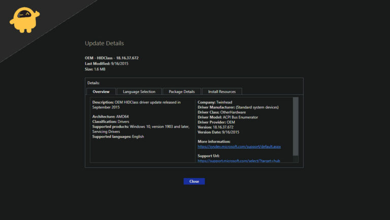This screenshot has height=220, width=390.
Task: Click the details pane vertical scrollbar thumb
Action: click(296, 126)
